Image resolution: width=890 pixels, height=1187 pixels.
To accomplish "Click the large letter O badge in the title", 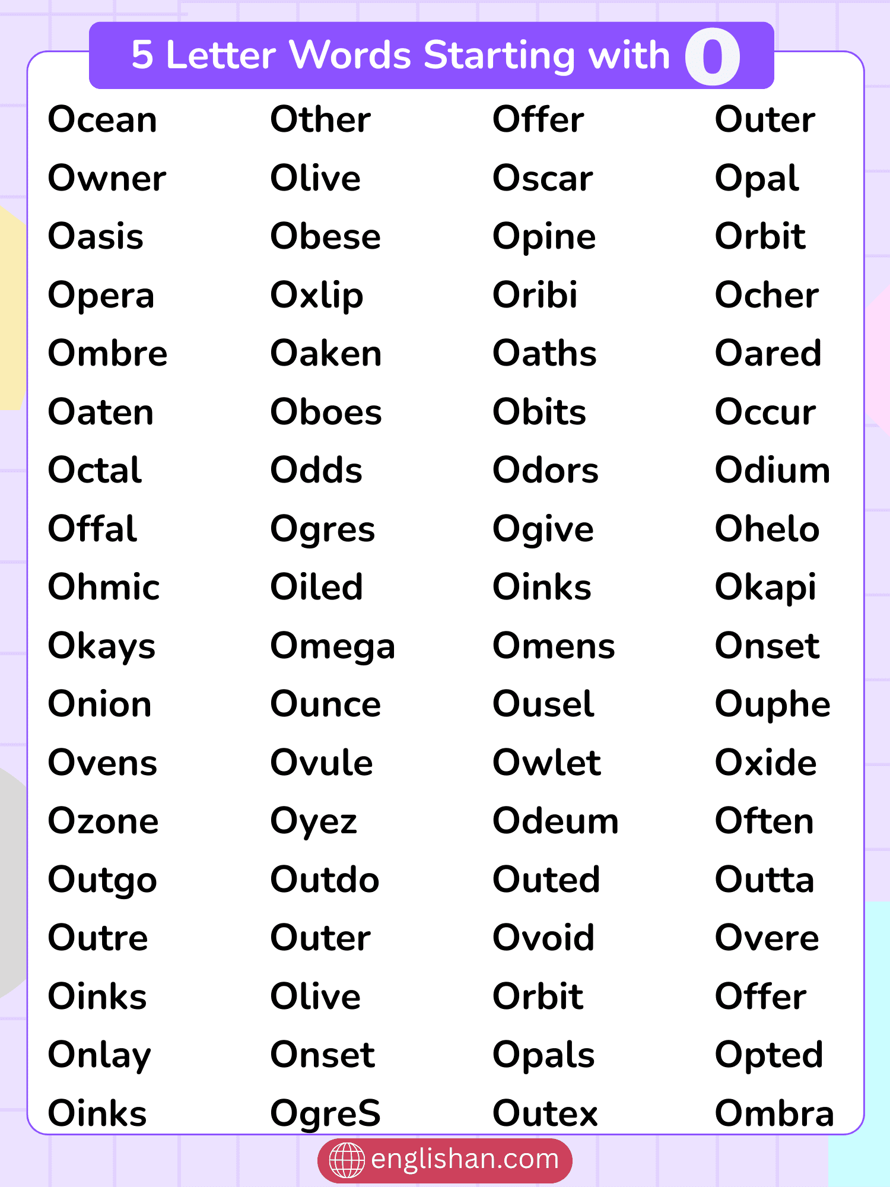I will tap(712, 56).
